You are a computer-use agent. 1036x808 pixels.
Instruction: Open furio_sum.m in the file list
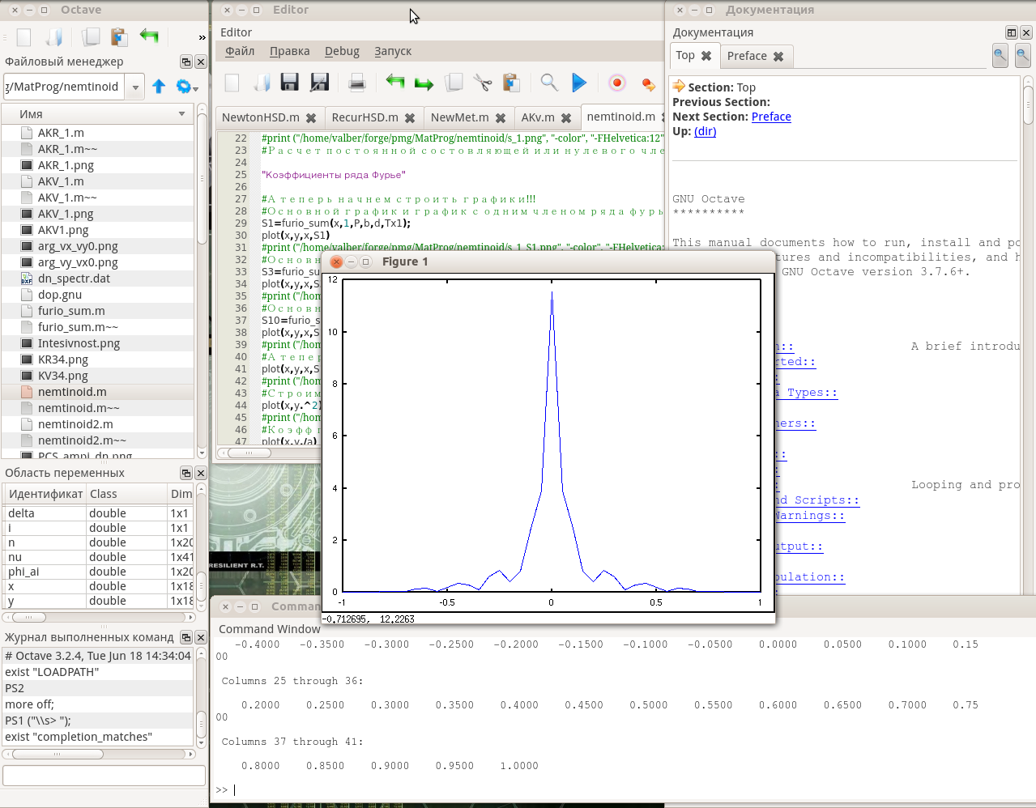[x=71, y=311]
